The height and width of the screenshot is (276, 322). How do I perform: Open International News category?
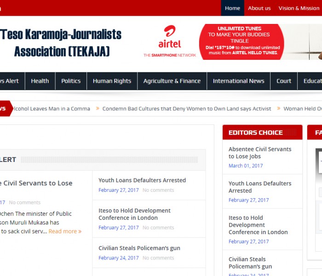coord(238,81)
